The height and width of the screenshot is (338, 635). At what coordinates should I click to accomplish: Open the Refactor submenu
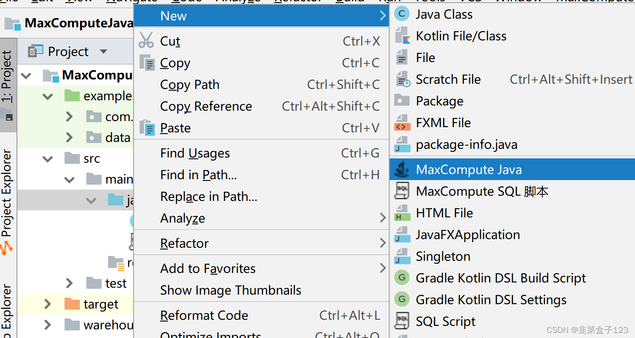point(184,243)
